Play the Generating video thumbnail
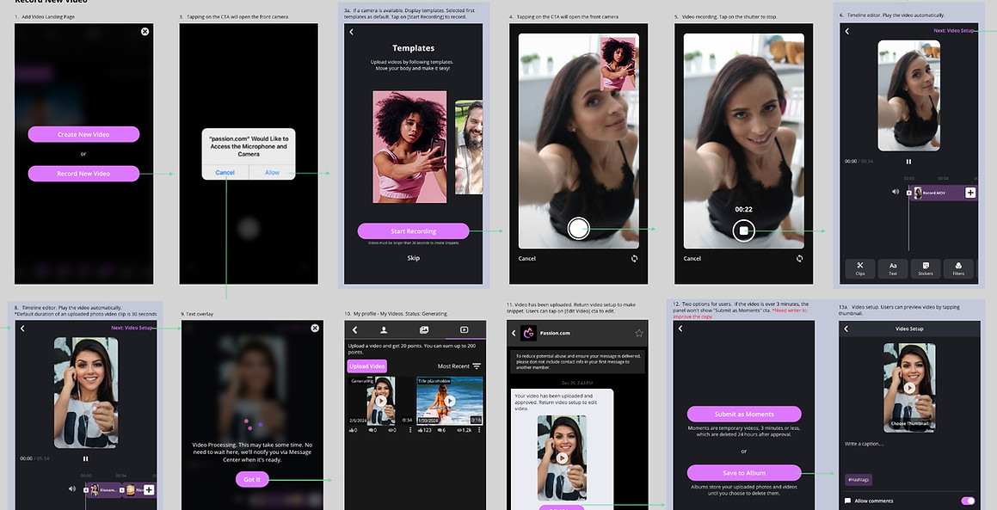997x510 pixels. [x=381, y=401]
